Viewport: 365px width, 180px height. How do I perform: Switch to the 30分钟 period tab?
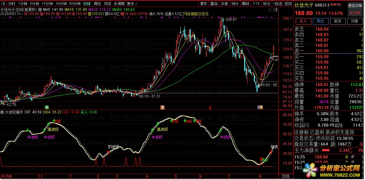coord(61,4)
